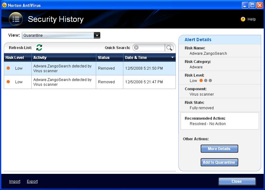265x190 pixels.
Task: Click the Alert Details panel heading
Action: point(198,40)
